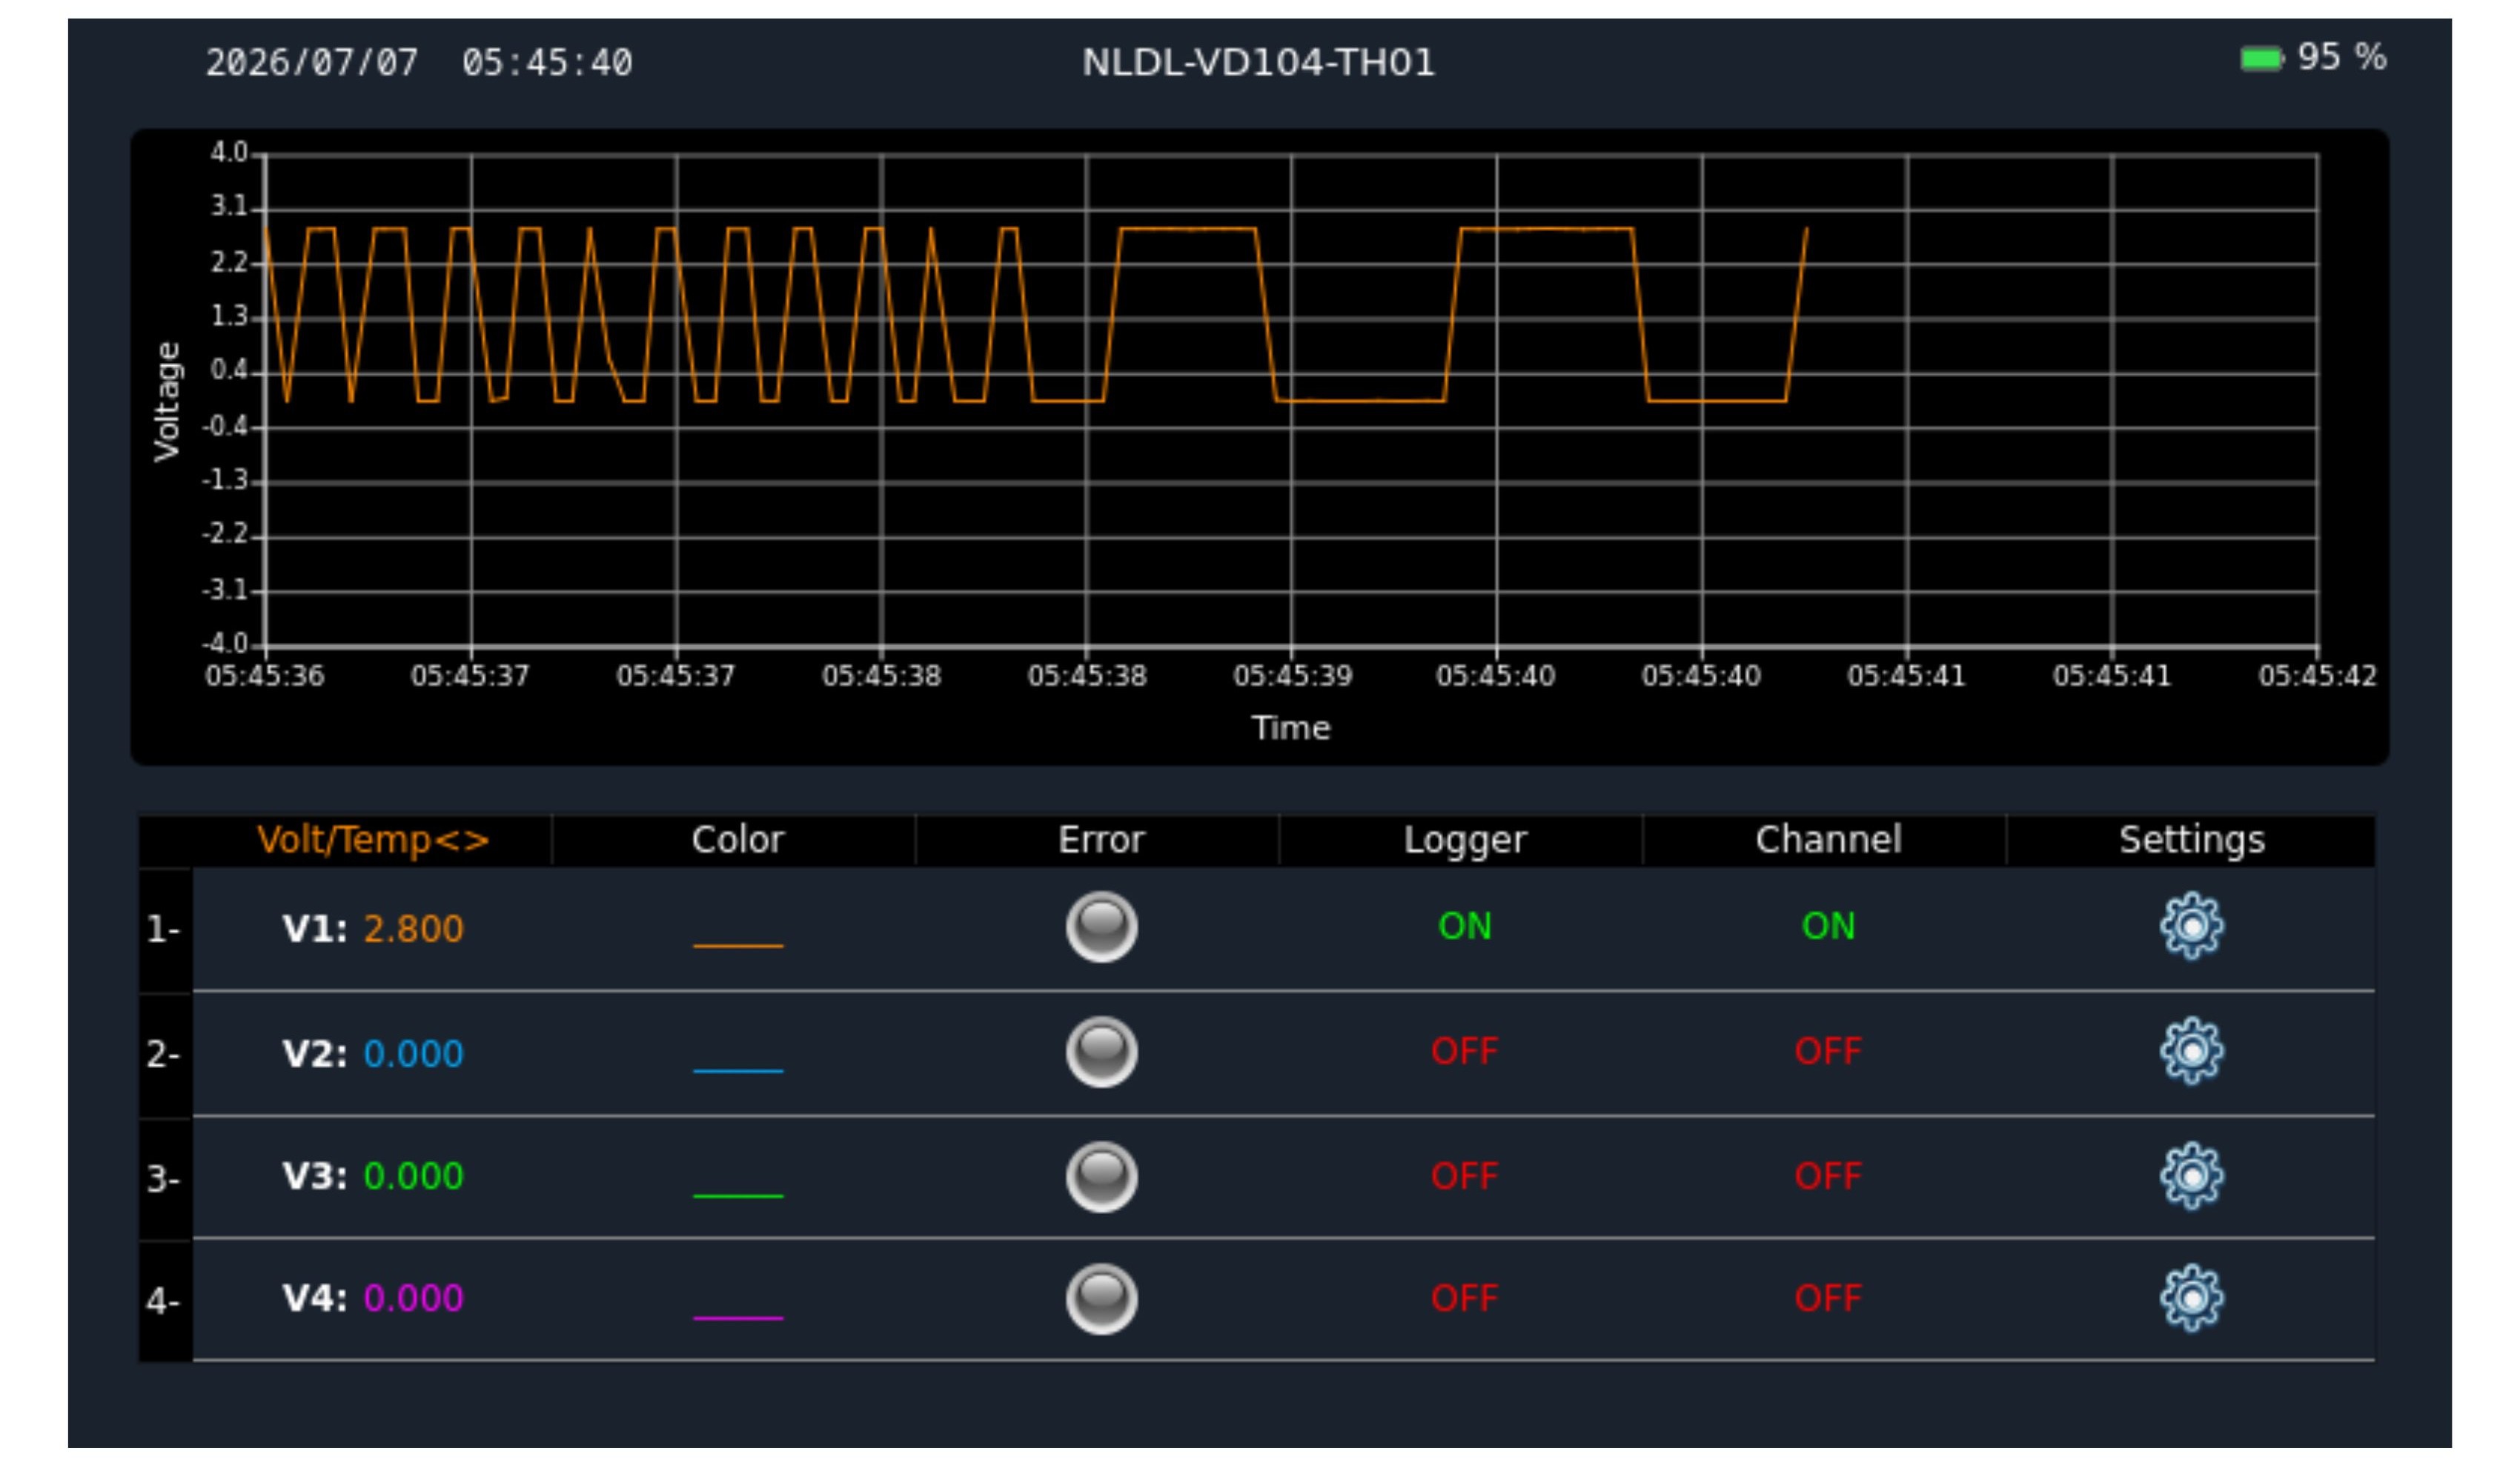Click the device name NLDL-VD104-TH01

point(1258,63)
